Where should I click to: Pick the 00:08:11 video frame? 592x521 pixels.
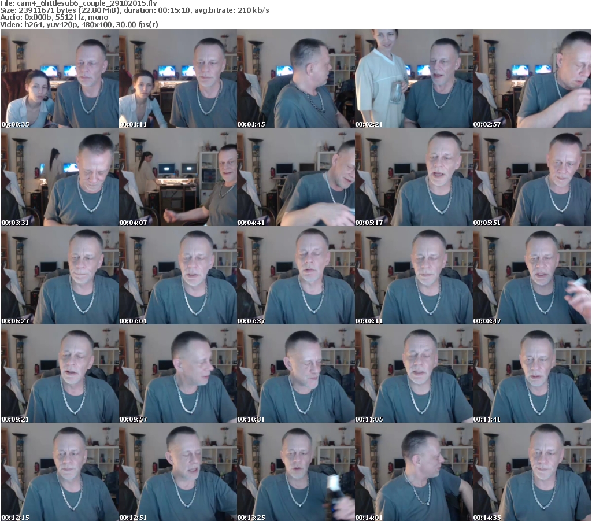tap(414, 276)
